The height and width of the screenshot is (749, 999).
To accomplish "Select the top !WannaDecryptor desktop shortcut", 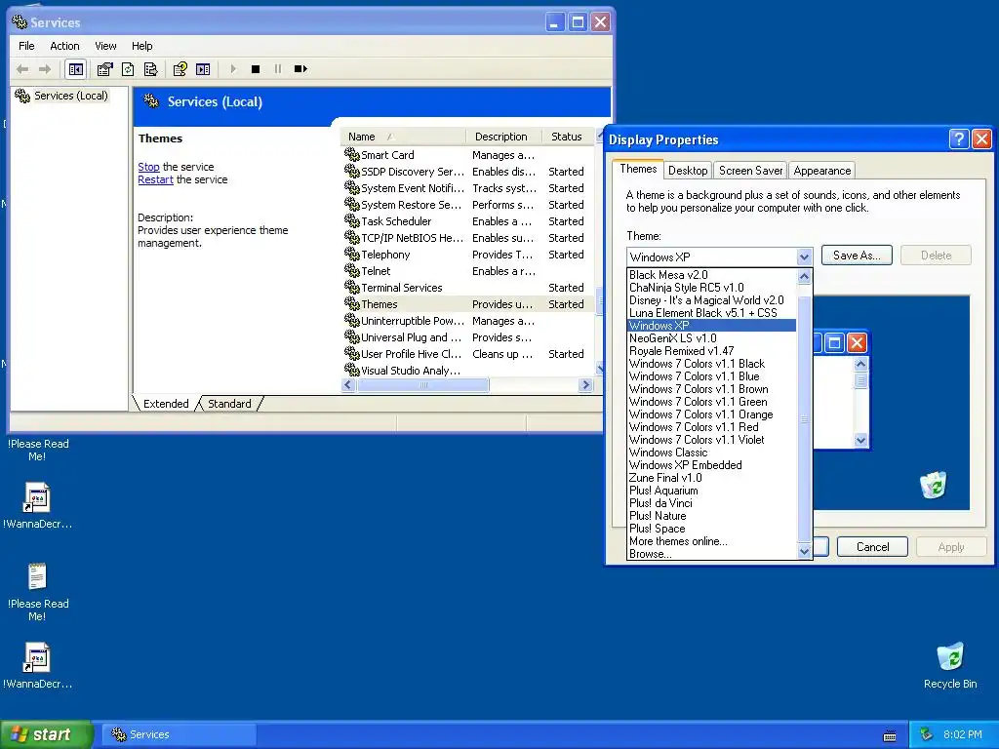I will 37,506.
